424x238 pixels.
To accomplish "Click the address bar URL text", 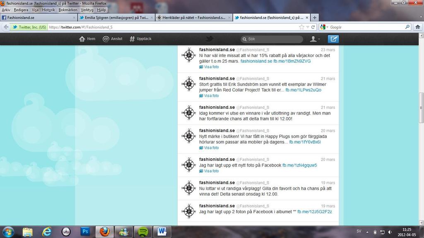I will pos(81,27).
